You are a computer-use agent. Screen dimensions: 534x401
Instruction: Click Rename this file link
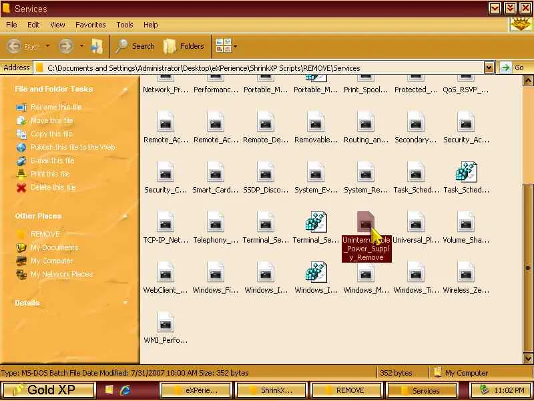click(56, 107)
